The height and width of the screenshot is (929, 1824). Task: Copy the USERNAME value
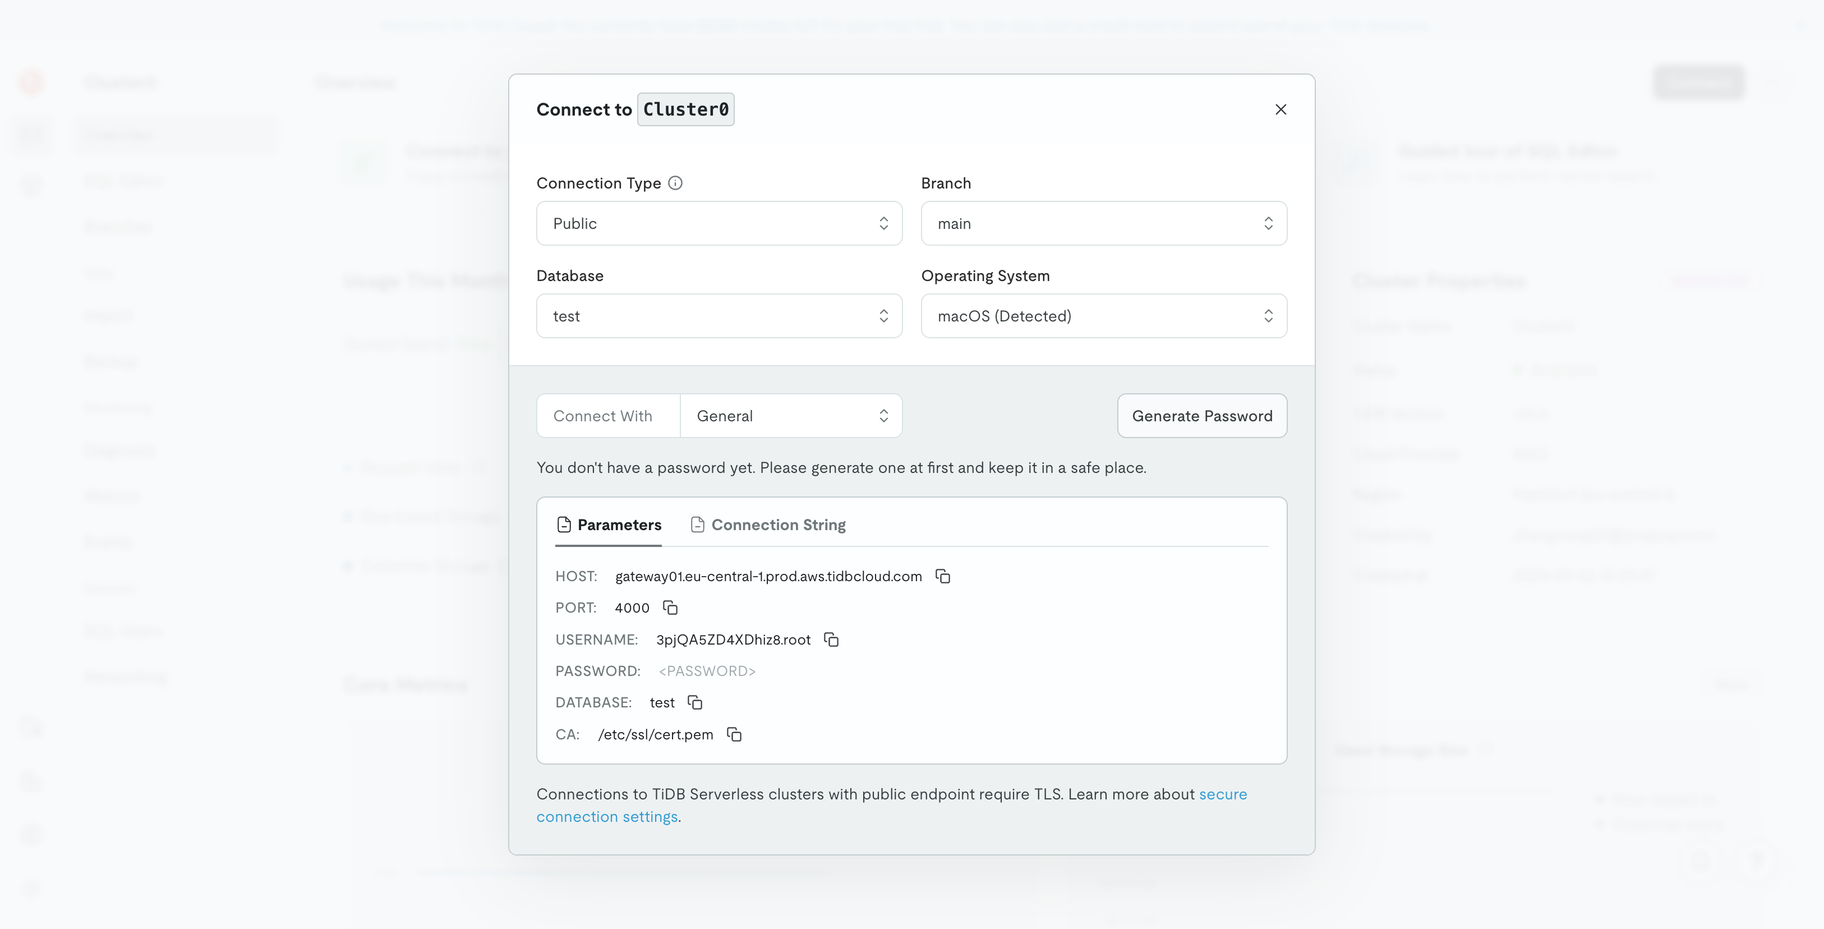point(831,640)
